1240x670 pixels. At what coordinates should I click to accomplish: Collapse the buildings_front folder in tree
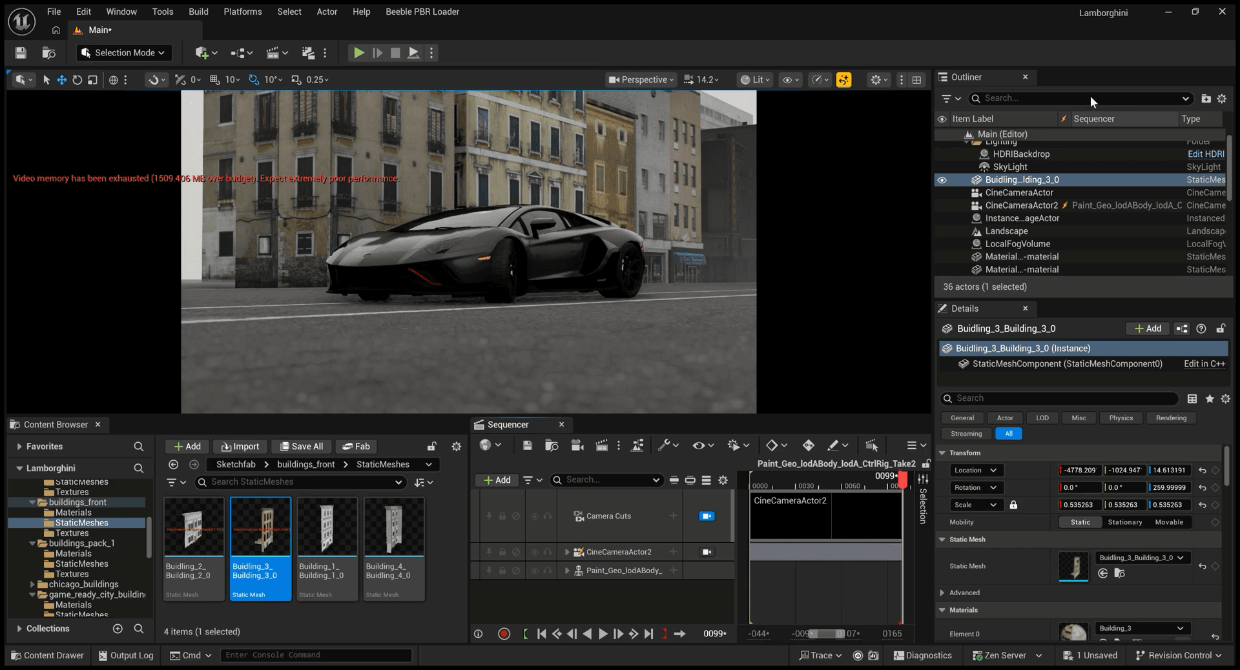pyautogui.click(x=32, y=502)
